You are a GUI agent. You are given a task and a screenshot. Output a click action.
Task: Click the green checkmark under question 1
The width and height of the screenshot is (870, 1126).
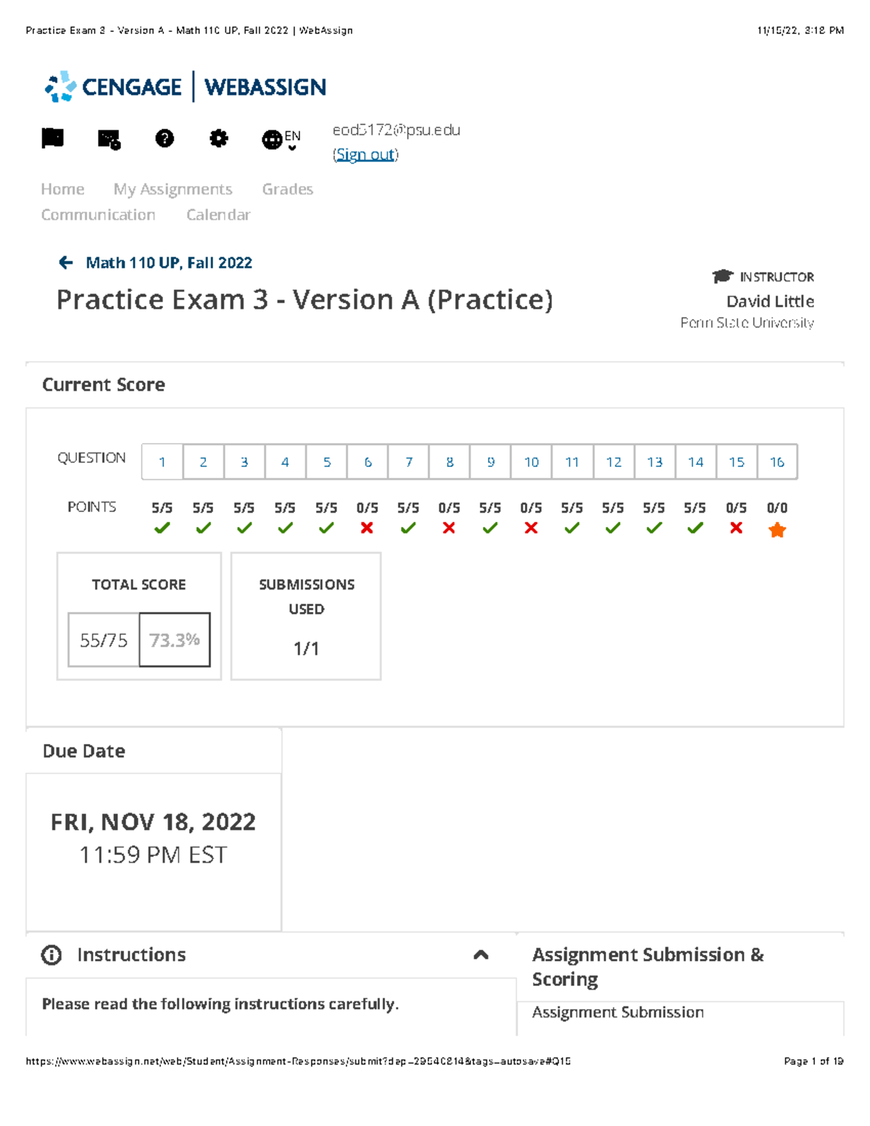click(x=162, y=529)
